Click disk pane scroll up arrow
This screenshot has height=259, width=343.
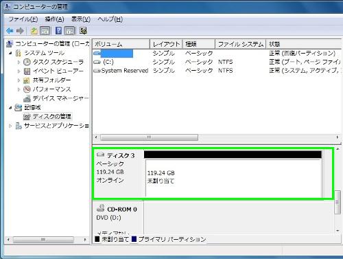click(x=338, y=149)
